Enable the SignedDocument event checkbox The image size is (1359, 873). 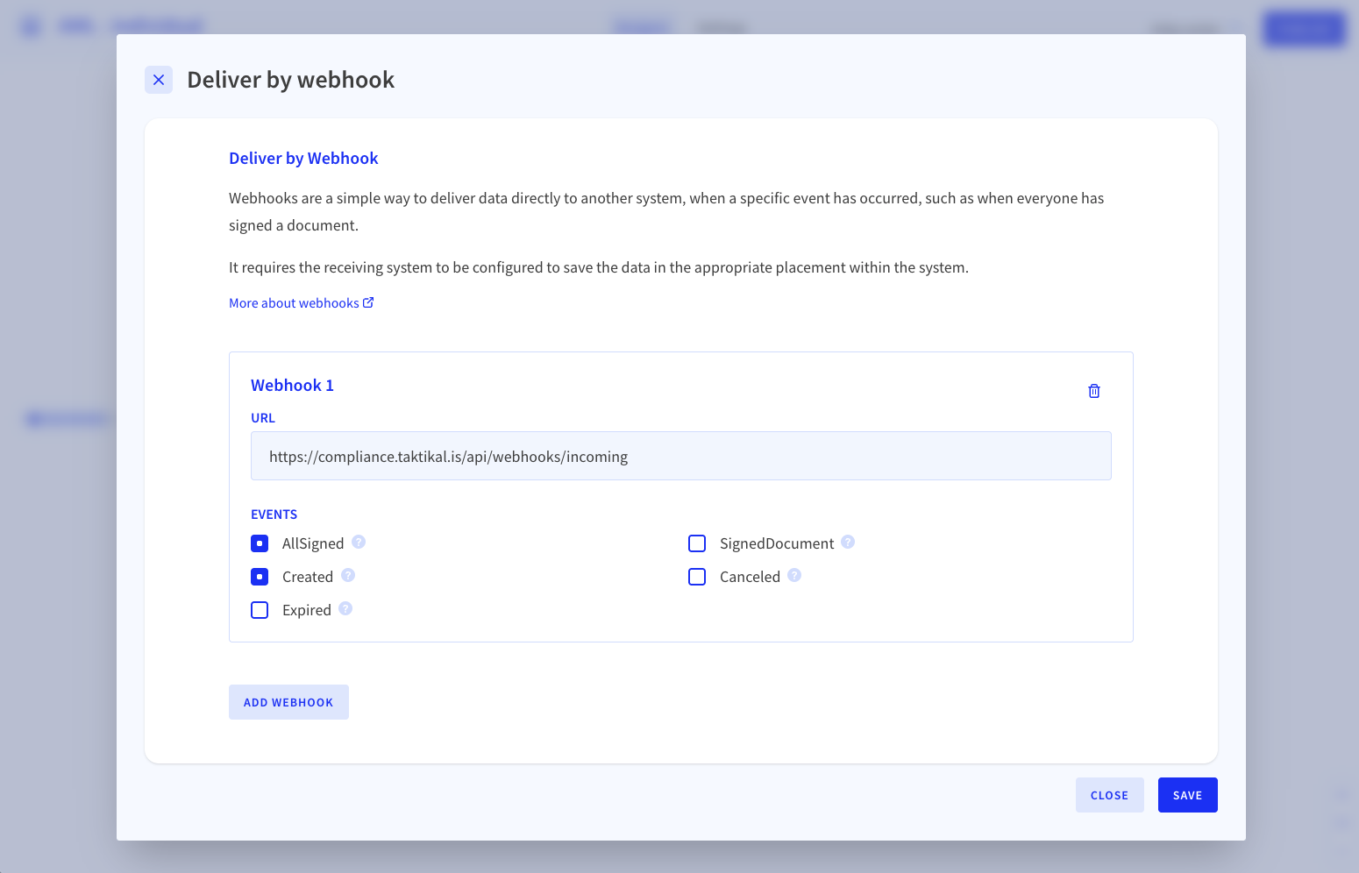697,543
